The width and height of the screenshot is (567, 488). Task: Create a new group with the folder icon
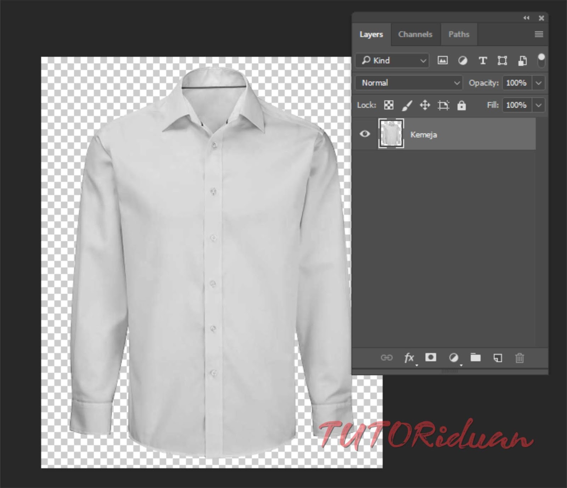coord(476,358)
